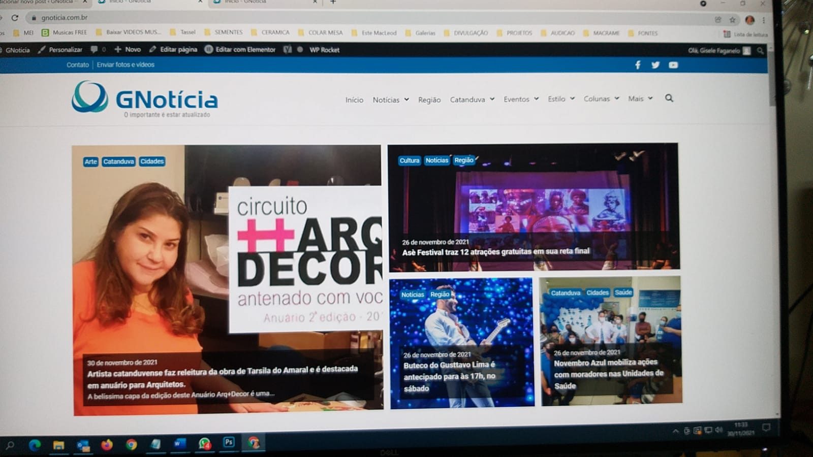Open WhatsApp from the taskbar
This screenshot has width=813, height=457.
click(x=204, y=444)
